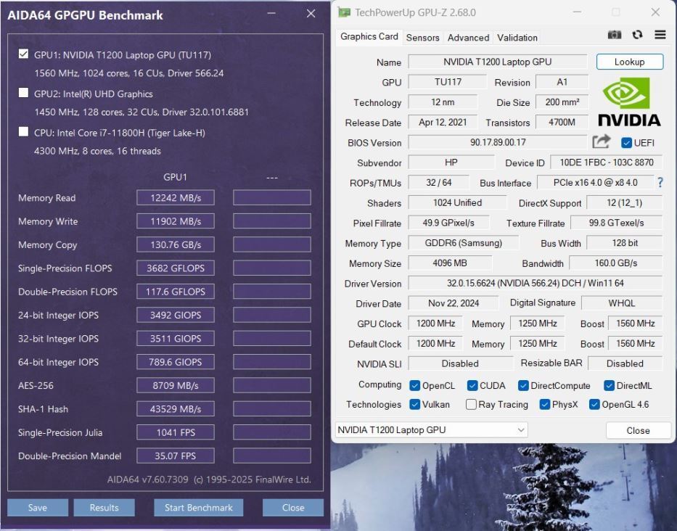Toggle the Ray Tracing checkbox

472,405
